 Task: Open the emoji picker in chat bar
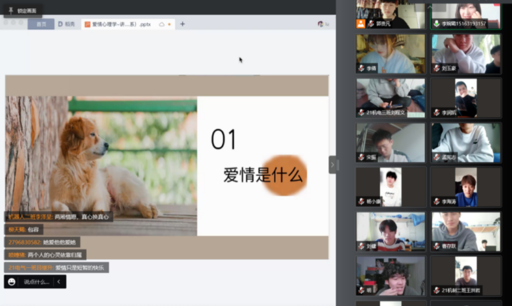point(12,281)
